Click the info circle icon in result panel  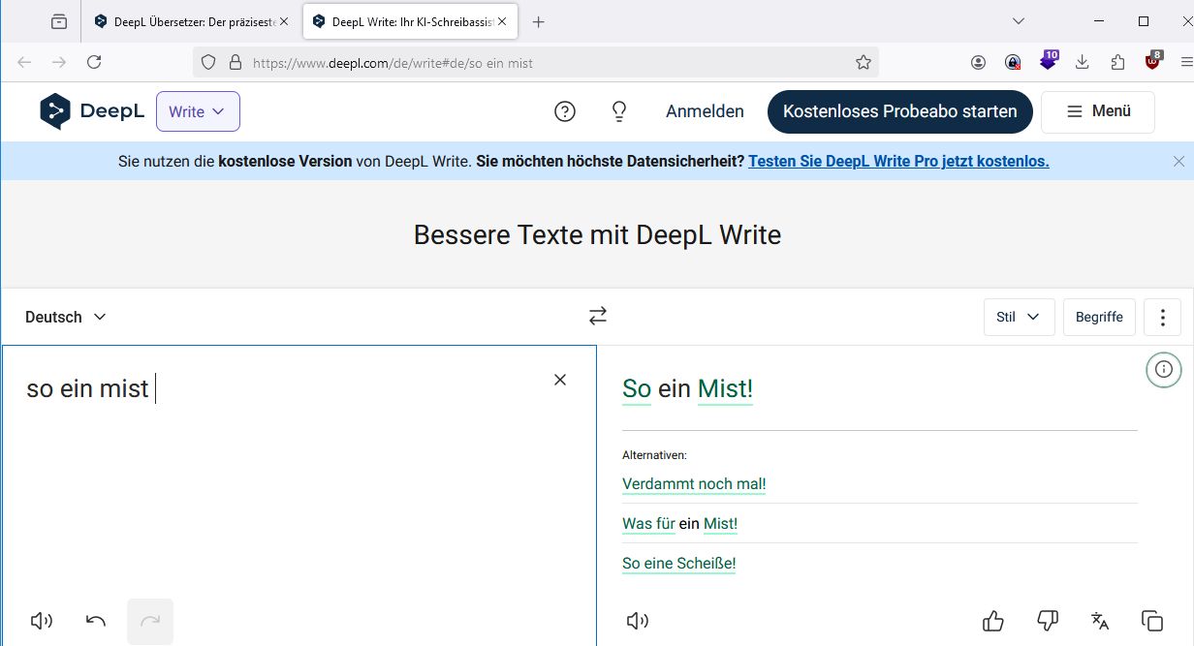[x=1164, y=369]
